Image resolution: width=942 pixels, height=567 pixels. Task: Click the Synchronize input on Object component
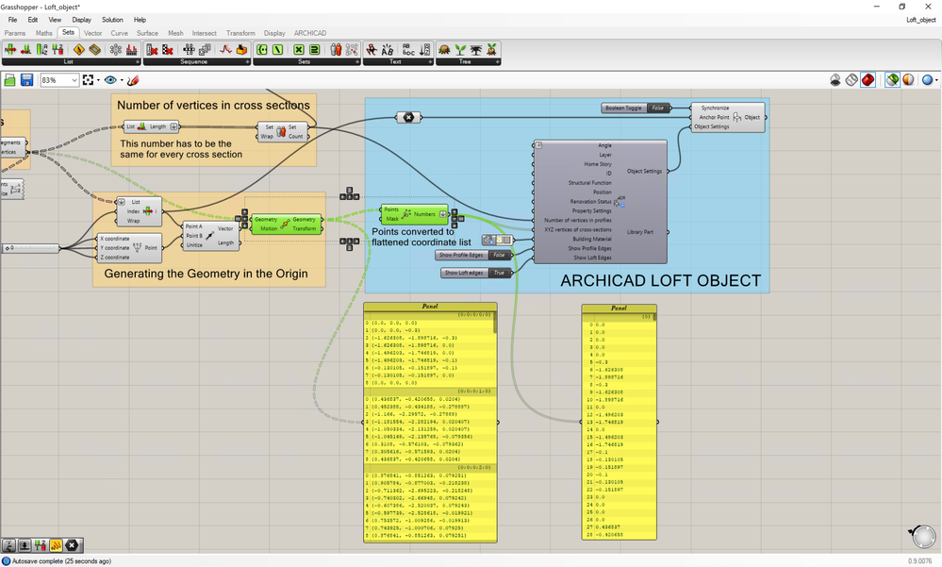[714, 108]
